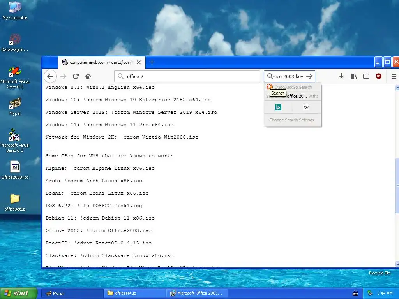Image resolution: width=399 pixels, height=299 pixels.
Task: Open Change Search Settings
Action: click(292, 120)
